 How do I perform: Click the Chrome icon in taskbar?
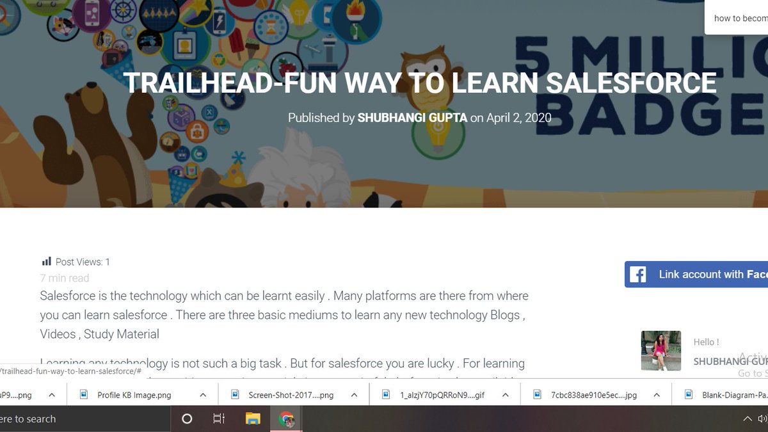(286, 419)
